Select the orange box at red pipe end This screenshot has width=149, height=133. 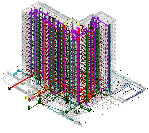(9, 88)
